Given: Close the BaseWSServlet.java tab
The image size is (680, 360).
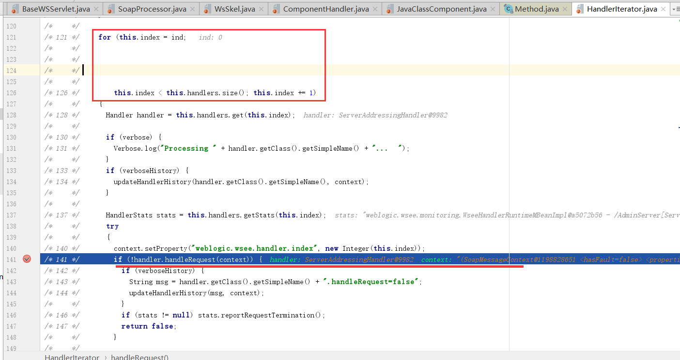Looking at the screenshot, I should click(96, 9).
